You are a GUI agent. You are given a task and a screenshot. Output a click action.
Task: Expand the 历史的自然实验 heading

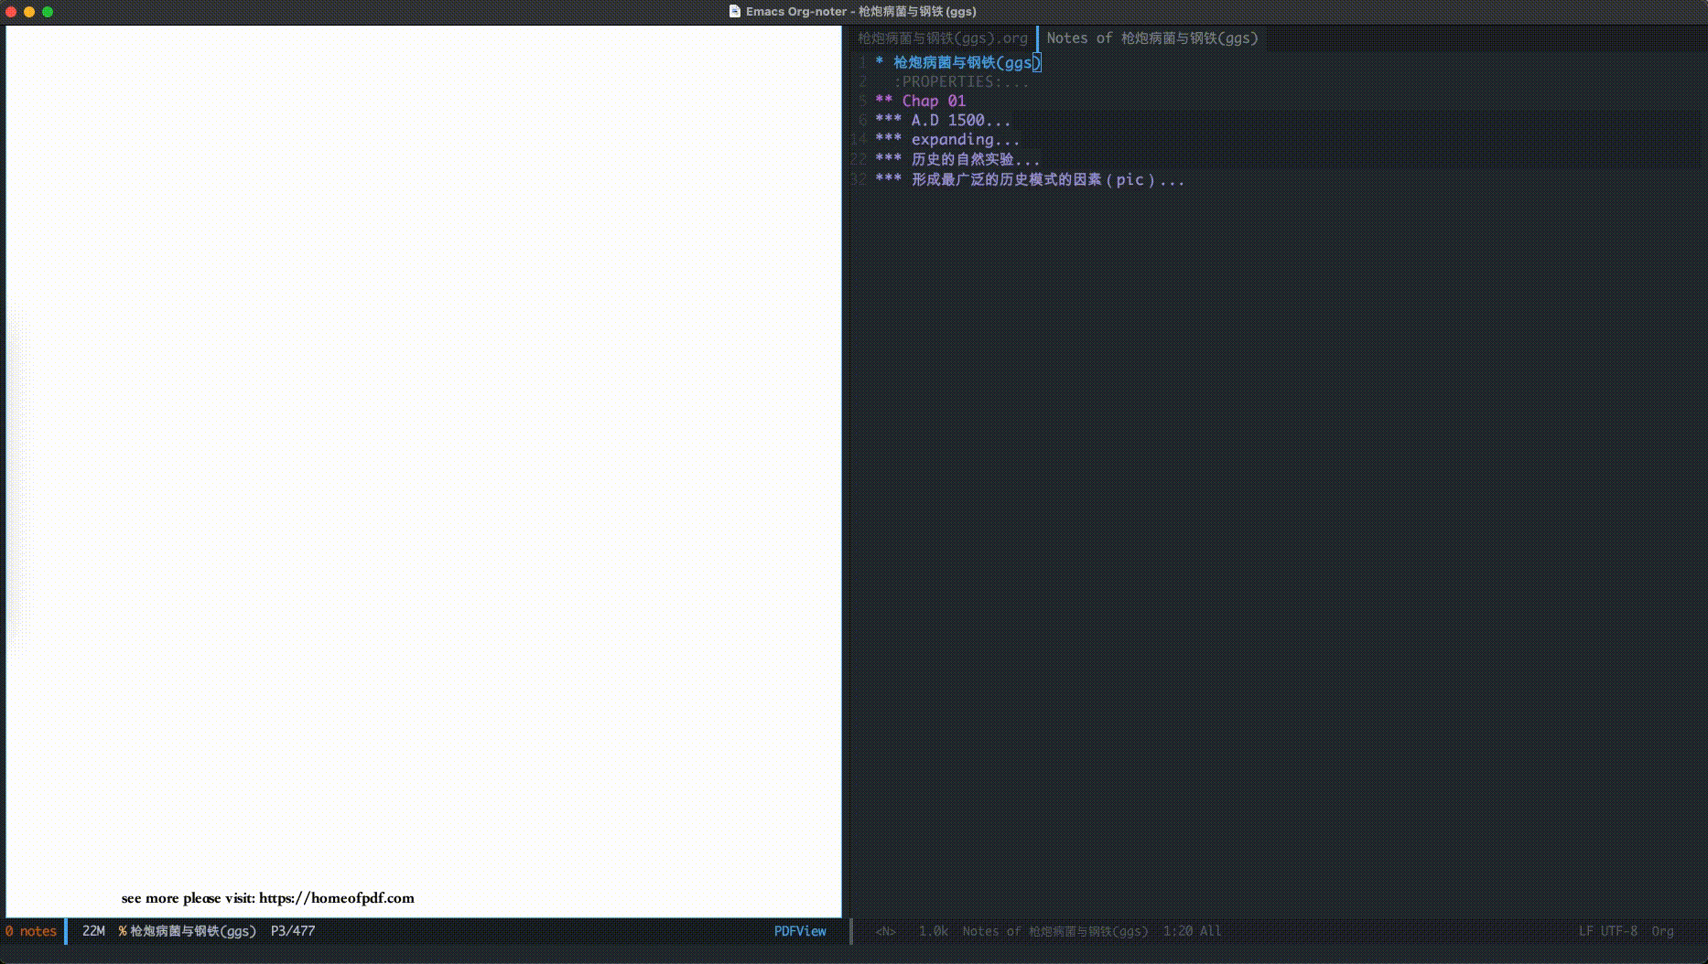(x=974, y=159)
